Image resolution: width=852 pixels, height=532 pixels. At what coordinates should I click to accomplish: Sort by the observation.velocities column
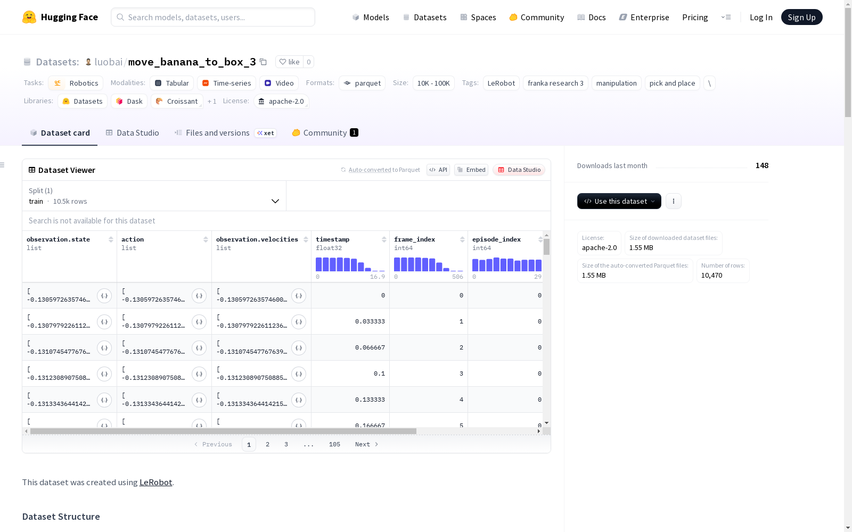[306, 239]
